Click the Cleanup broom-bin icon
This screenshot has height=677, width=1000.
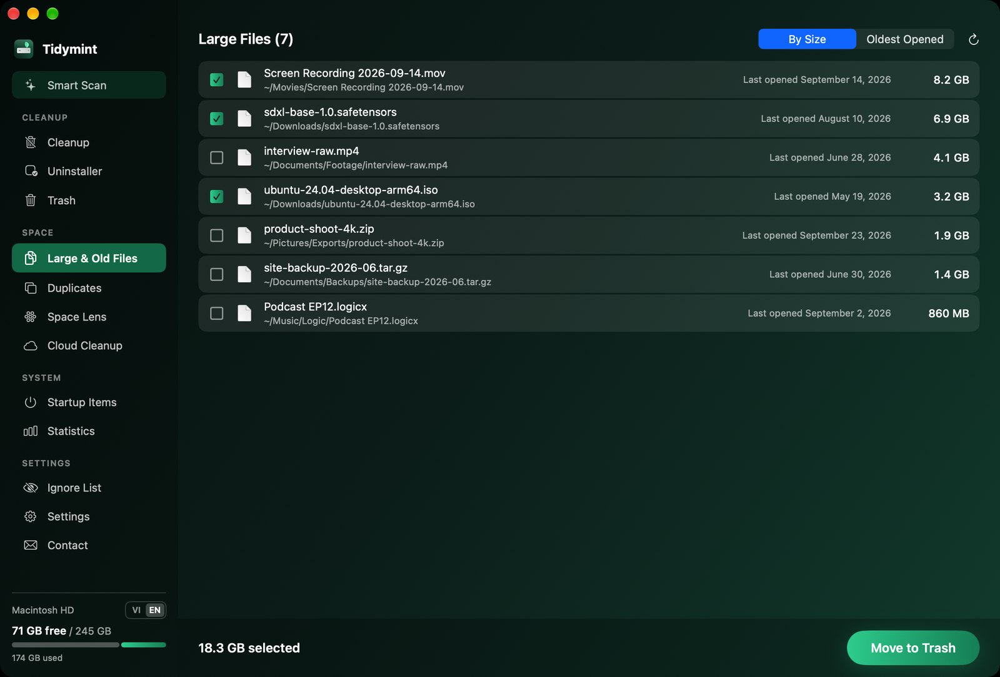pyautogui.click(x=30, y=142)
